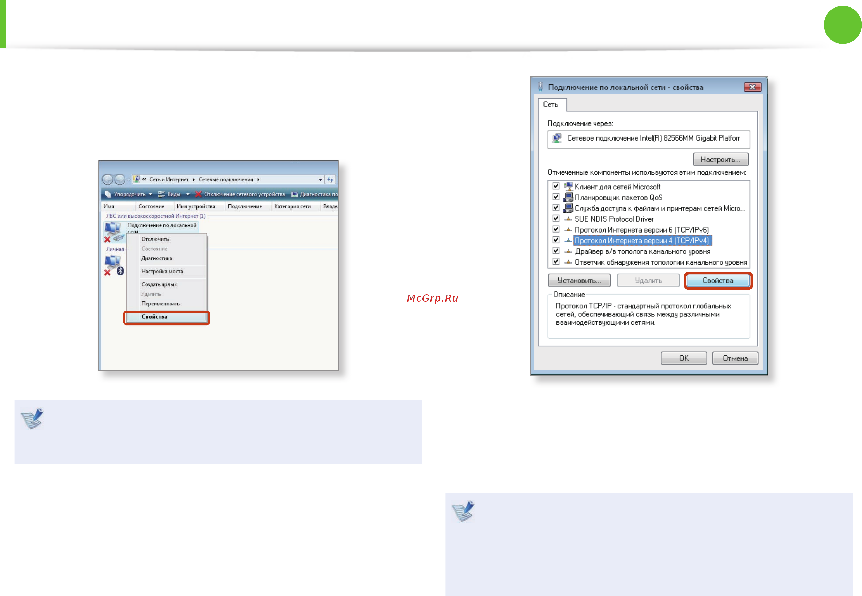Click the Настроить... button
The height and width of the screenshot is (596, 862).
[x=720, y=159]
